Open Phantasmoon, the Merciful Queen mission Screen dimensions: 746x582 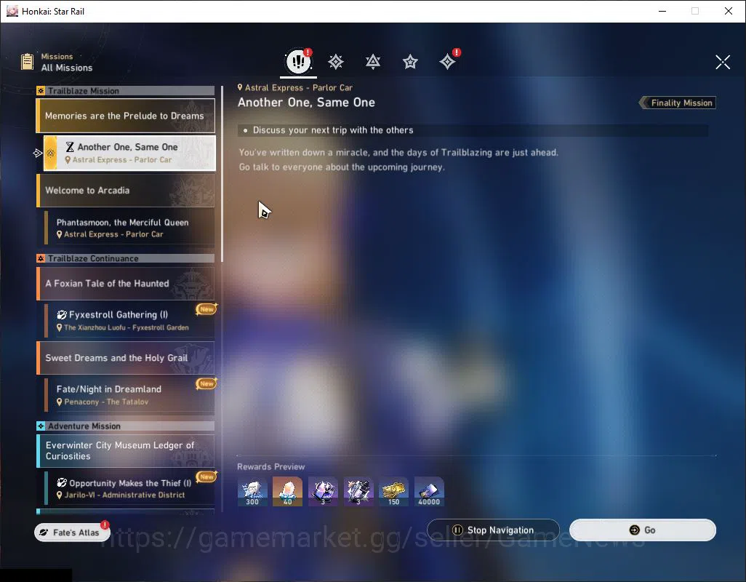[x=129, y=228]
